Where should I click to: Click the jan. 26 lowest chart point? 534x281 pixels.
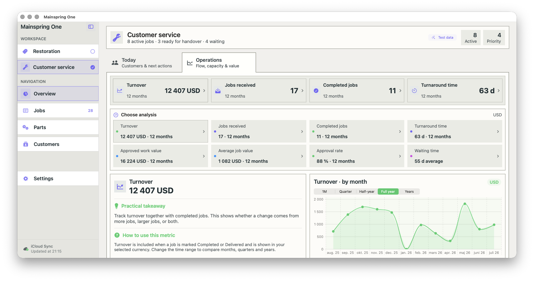point(406,249)
